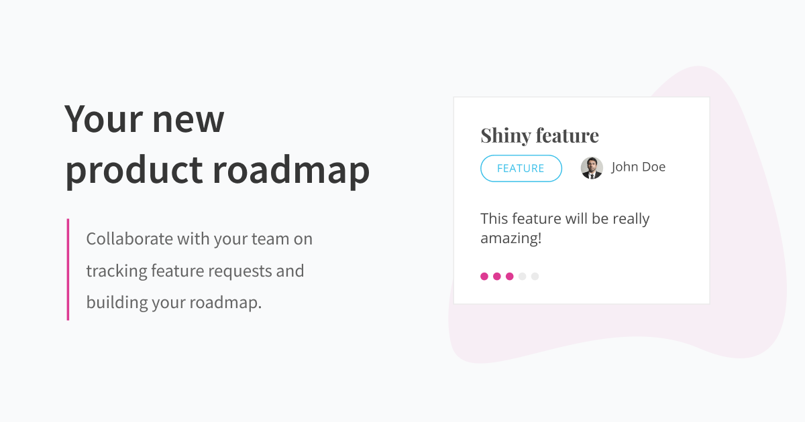Image resolution: width=805 pixels, height=422 pixels.
Task: Click the "This feature will be really" text
Action: pyautogui.click(x=565, y=219)
